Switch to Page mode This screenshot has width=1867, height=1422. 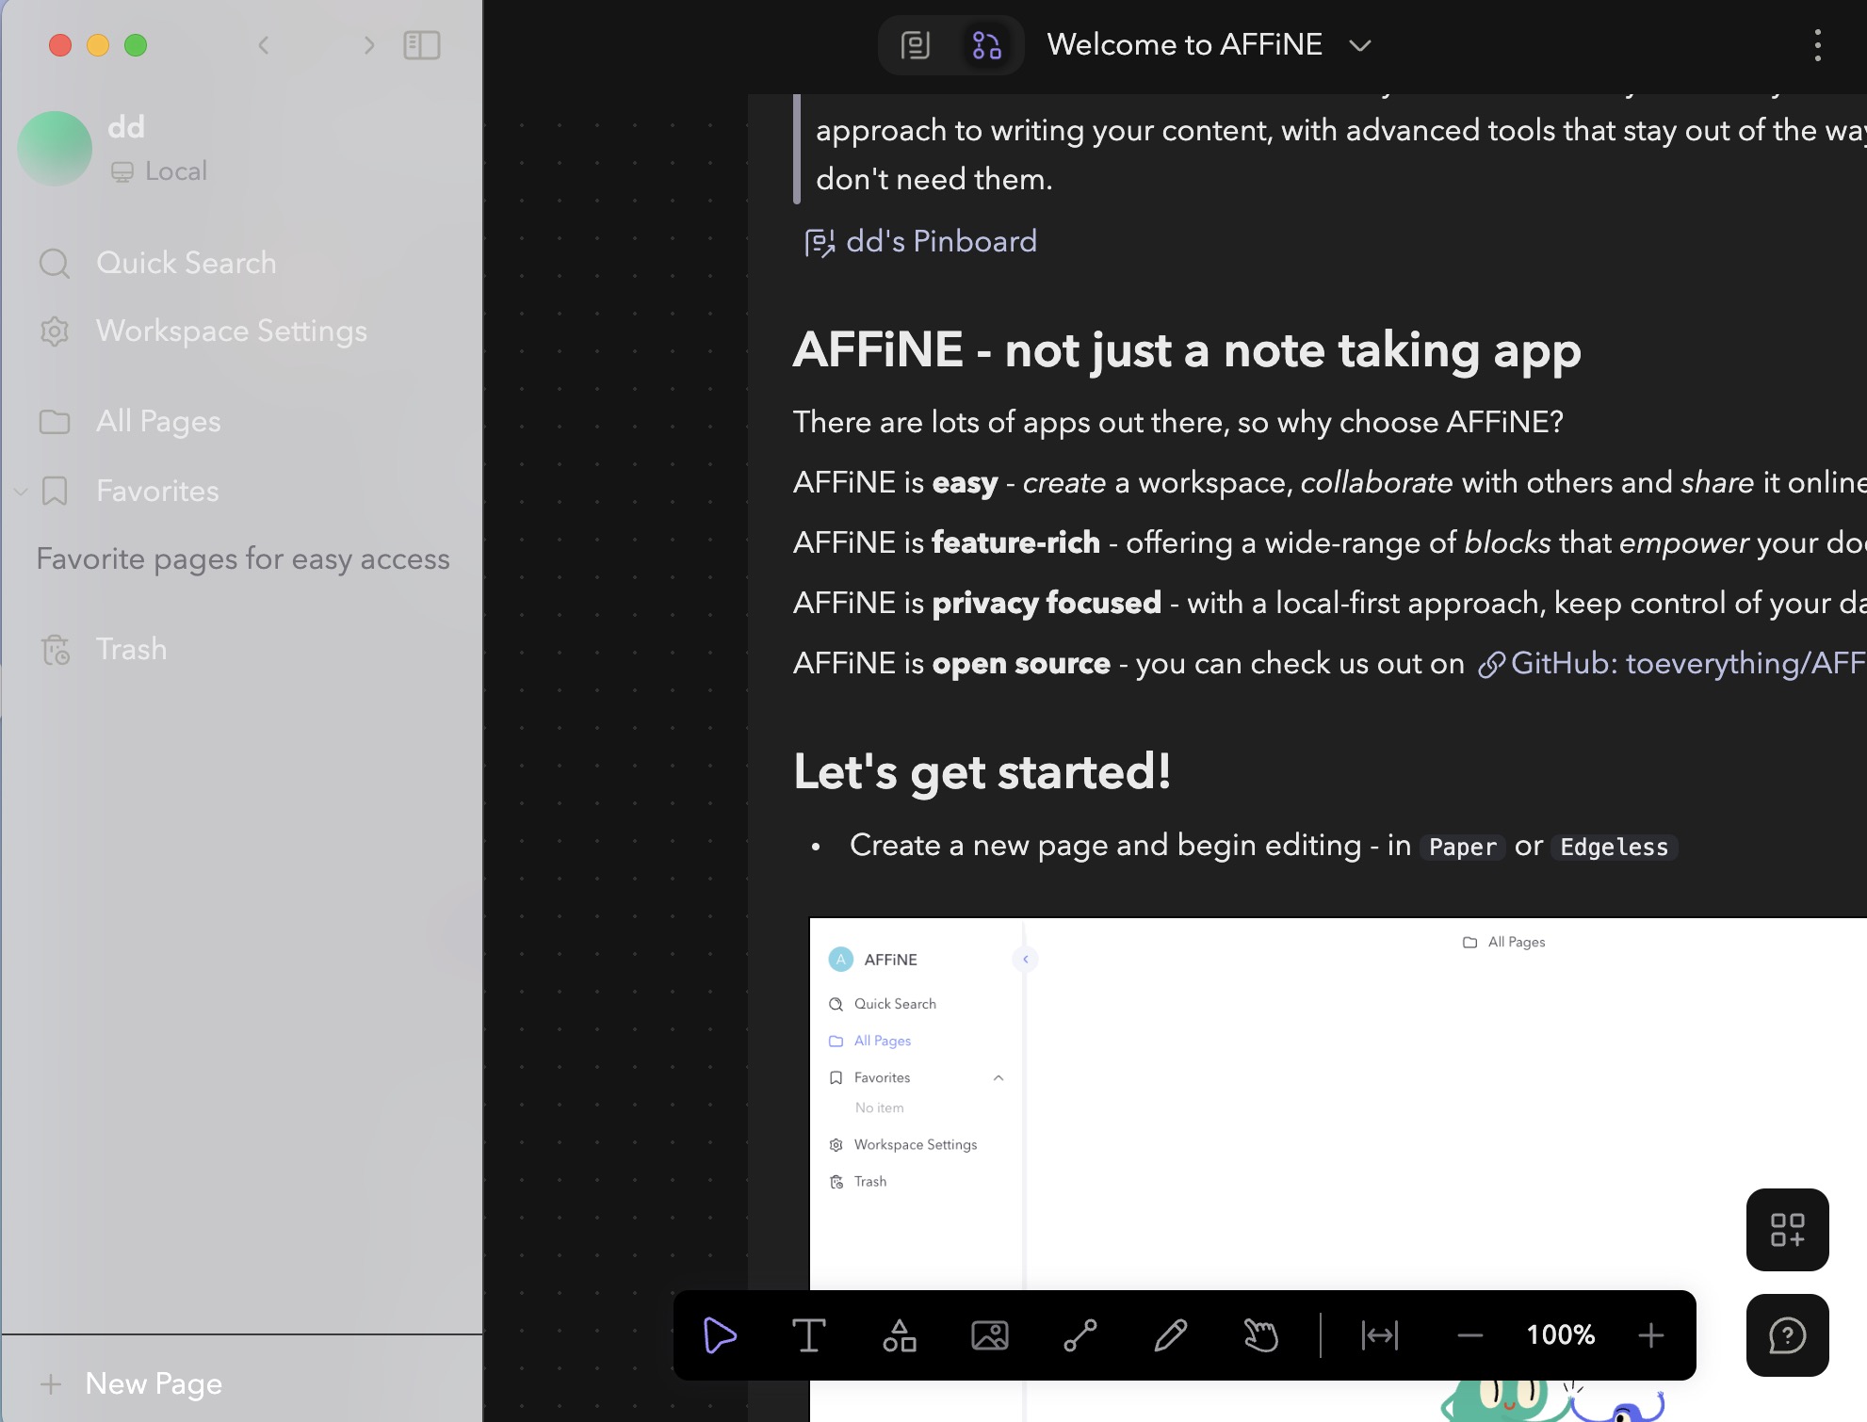click(x=917, y=44)
